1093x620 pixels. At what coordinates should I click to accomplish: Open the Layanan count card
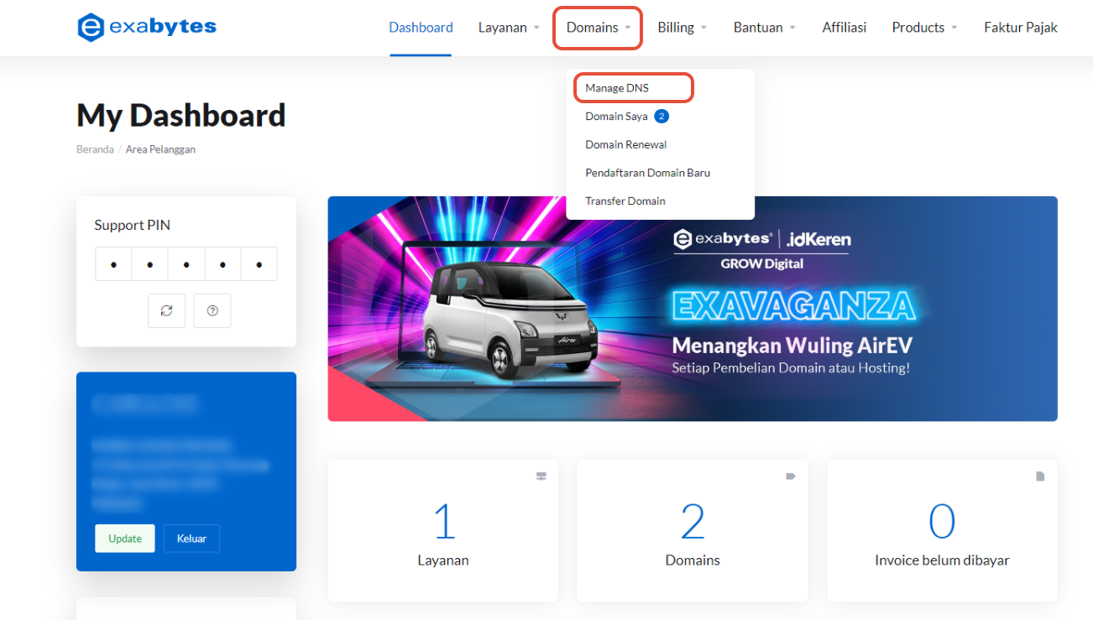(443, 530)
